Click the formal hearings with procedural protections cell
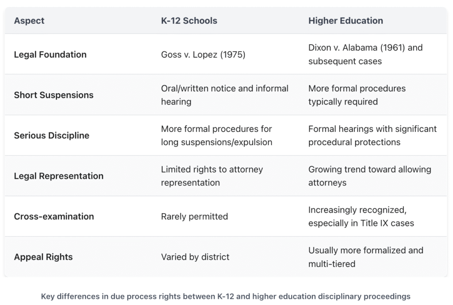453x305 pixels. pyautogui.click(x=372, y=136)
